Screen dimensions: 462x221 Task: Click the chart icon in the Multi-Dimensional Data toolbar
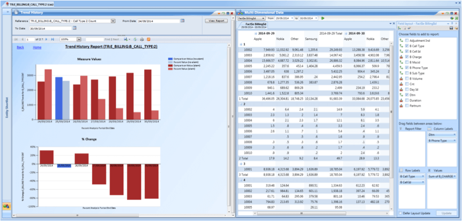coord(452,18)
